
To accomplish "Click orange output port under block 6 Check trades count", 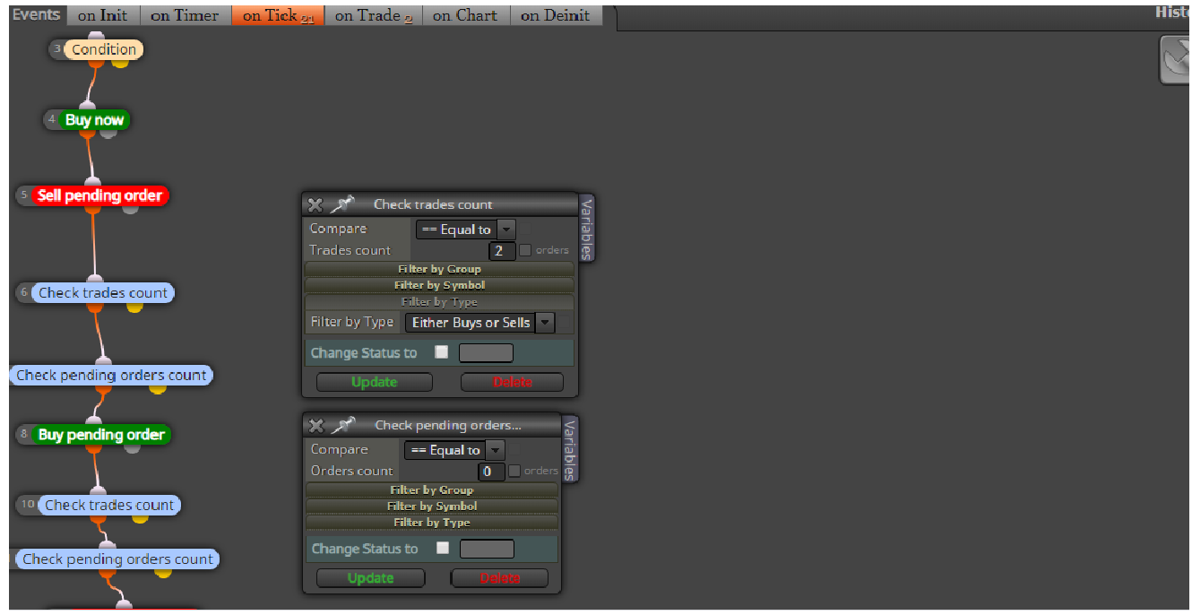I will point(95,307).
